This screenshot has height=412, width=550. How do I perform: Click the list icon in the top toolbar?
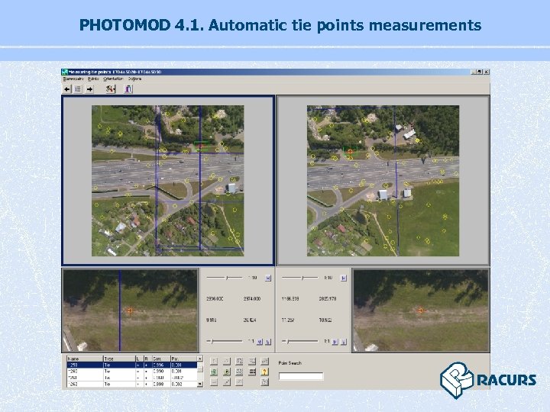(78, 89)
